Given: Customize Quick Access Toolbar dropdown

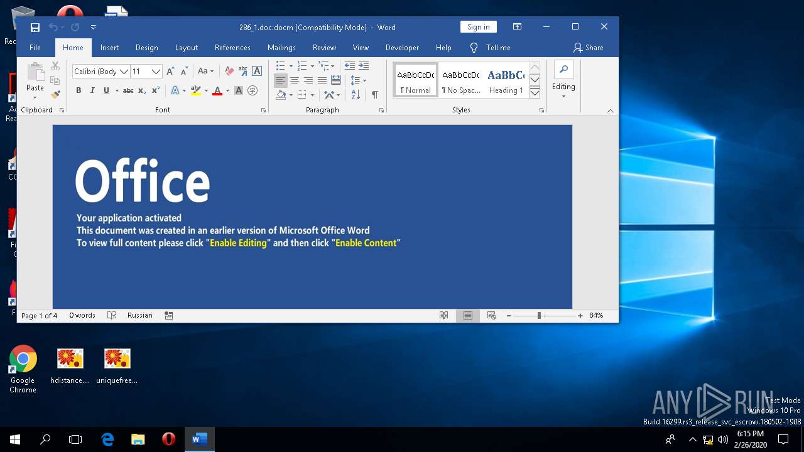Looking at the screenshot, I should point(94,27).
